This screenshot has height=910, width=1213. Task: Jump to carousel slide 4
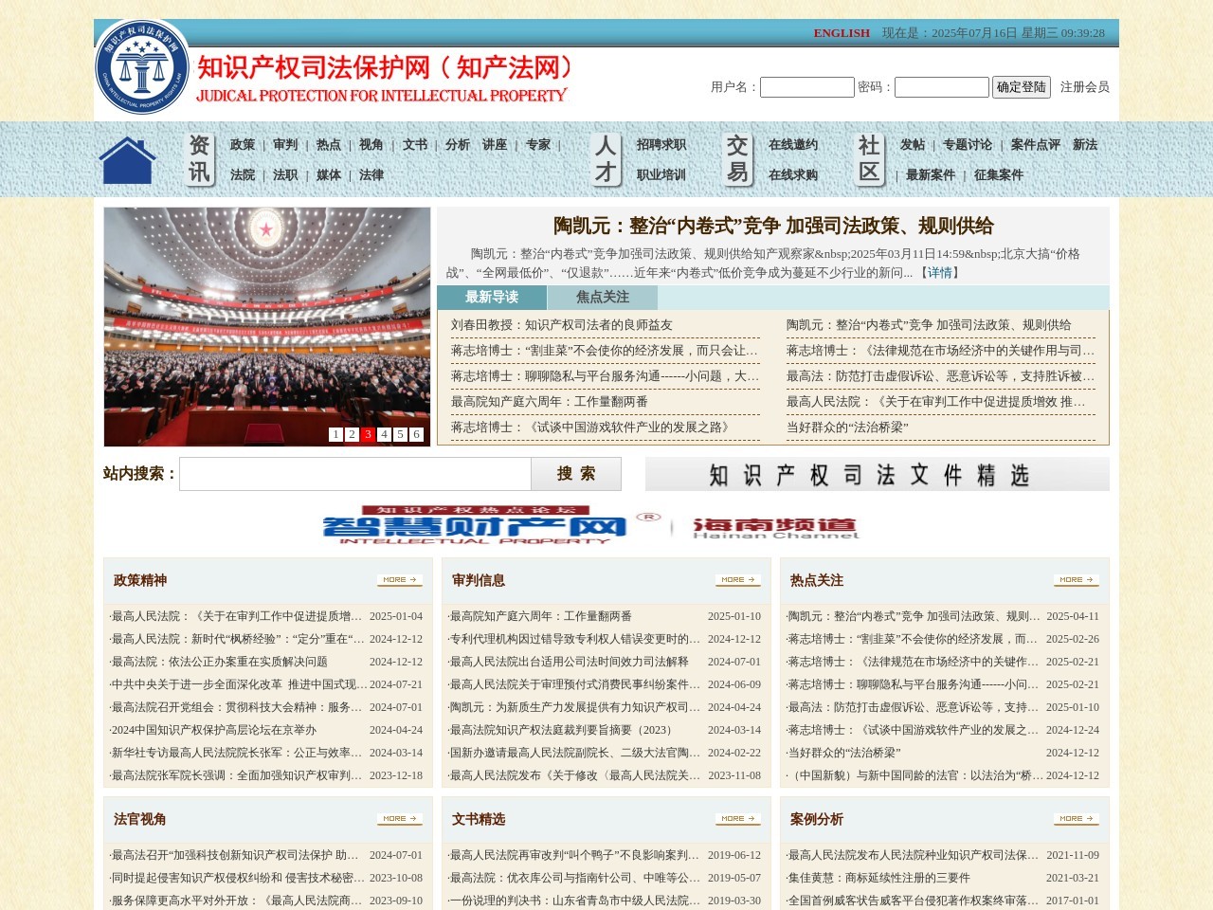pos(384,434)
